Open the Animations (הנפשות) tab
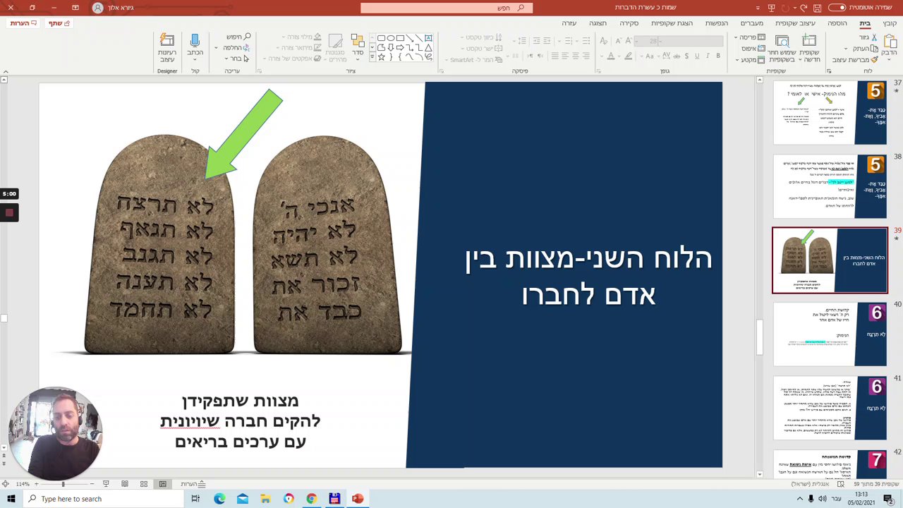The width and height of the screenshot is (903, 508). [x=716, y=23]
